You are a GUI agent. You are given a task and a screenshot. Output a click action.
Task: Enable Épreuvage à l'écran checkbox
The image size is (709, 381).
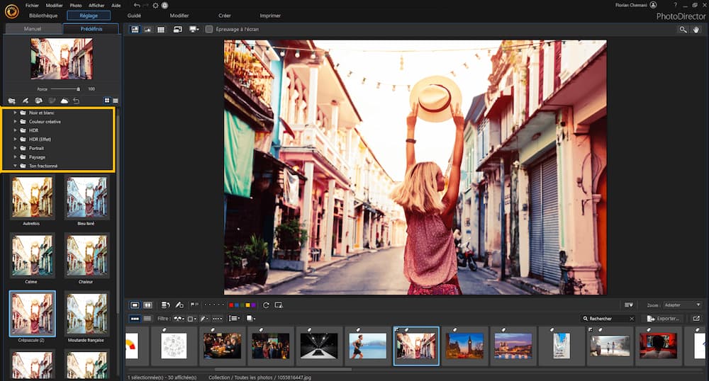pos(209,29)
